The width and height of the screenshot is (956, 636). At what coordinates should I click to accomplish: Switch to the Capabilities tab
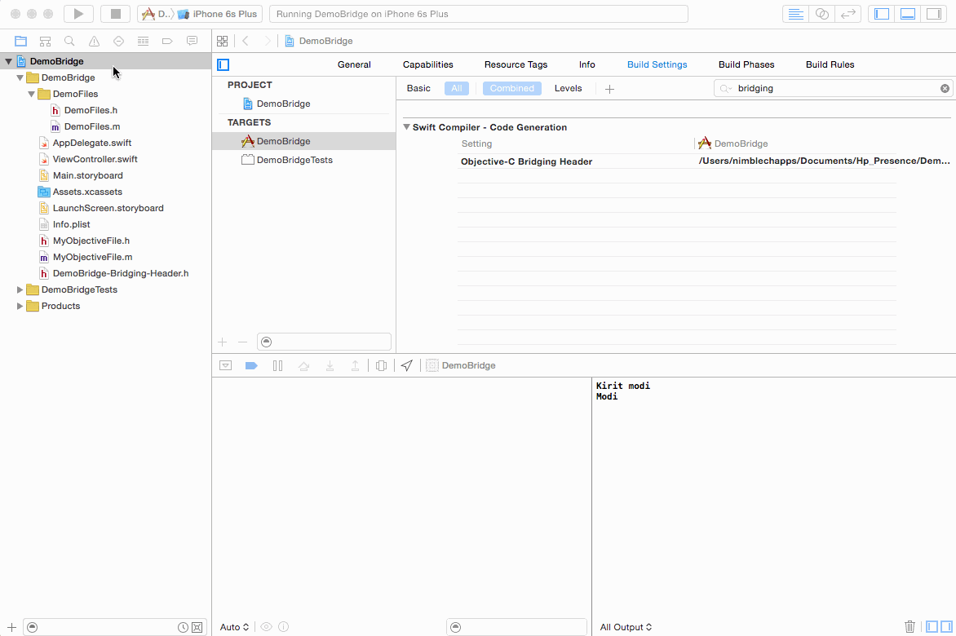428,64
